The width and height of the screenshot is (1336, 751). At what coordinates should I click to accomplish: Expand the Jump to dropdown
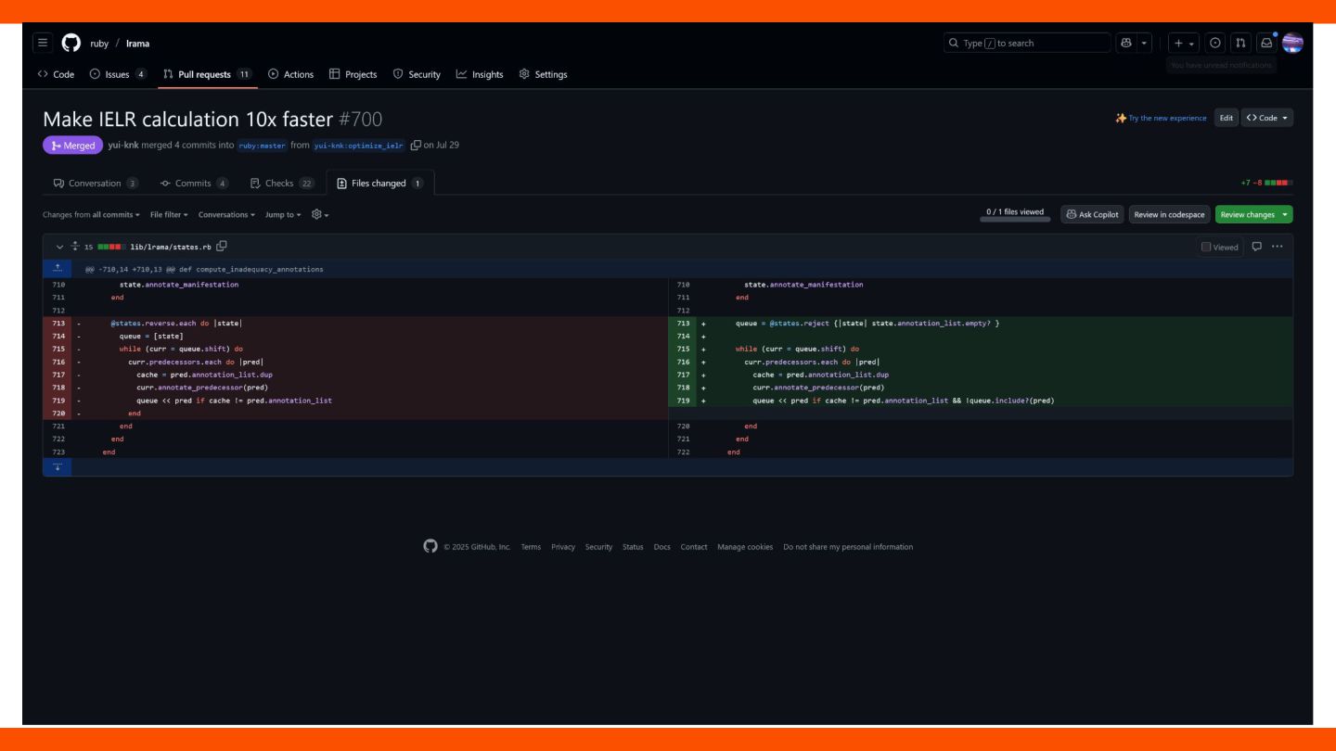pos(284,214)
